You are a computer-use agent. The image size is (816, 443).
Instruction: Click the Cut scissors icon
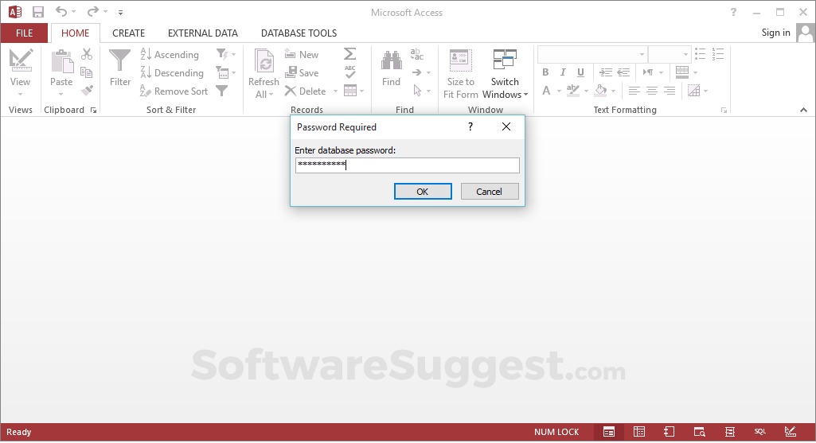(x=87, y=53)
